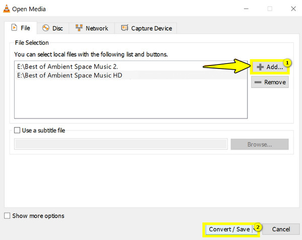Click the Convert / Save button
Viewport: 302px width, 240px height.
coord(229,229)
